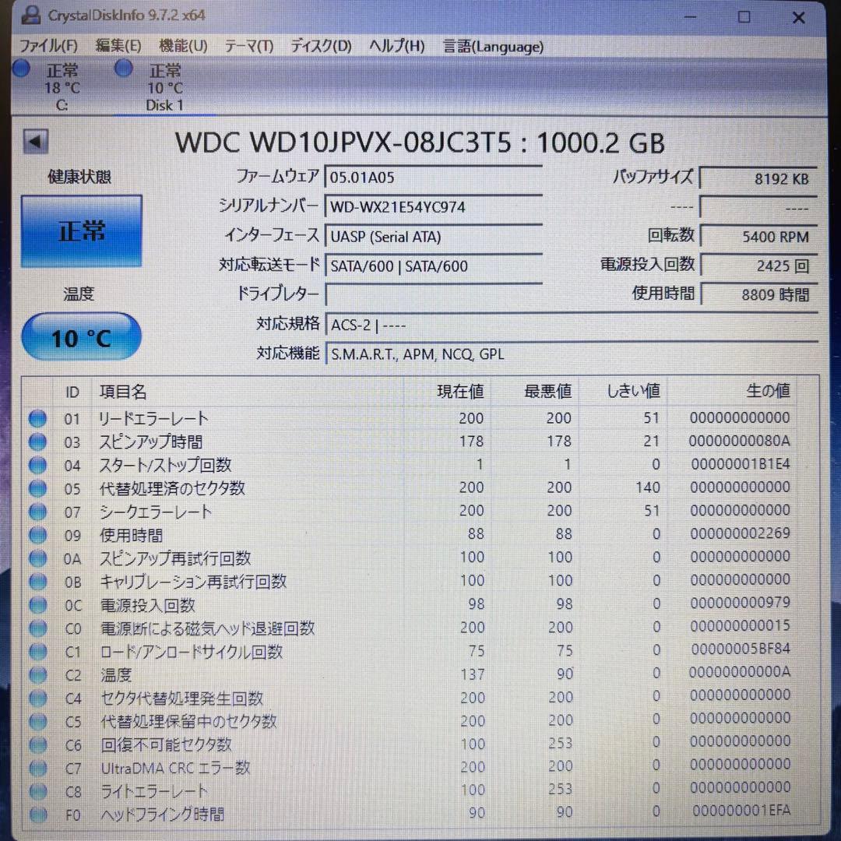Click the back navigation arrow button

pyautogui.click(x=34, y=141)
